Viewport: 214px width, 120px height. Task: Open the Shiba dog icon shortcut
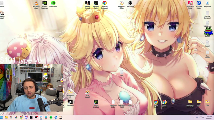pos(87,94)
